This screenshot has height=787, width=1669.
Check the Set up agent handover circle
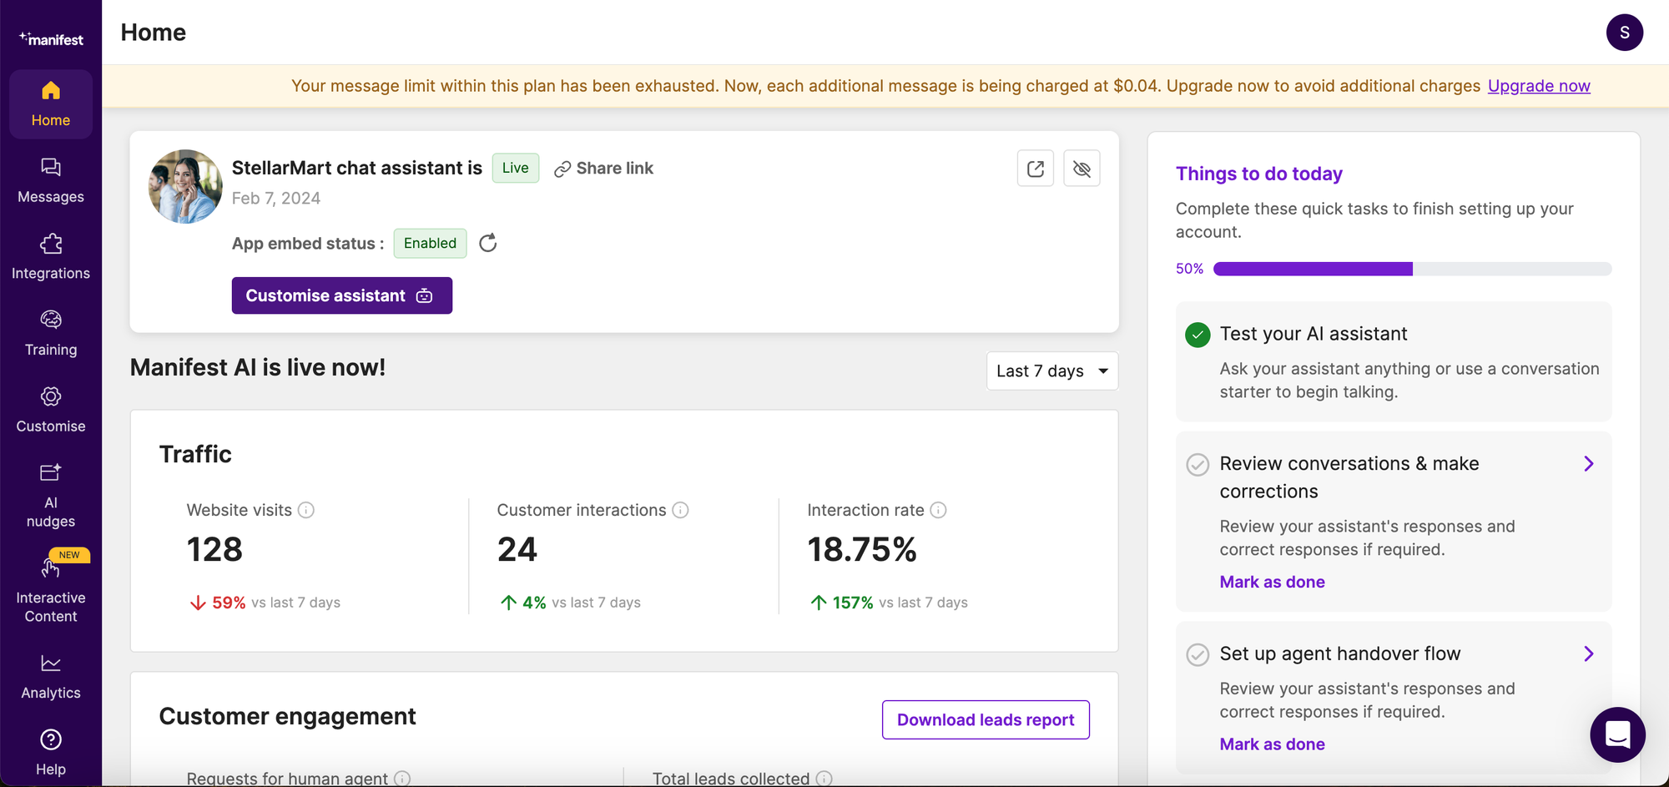click(1198, 655)
